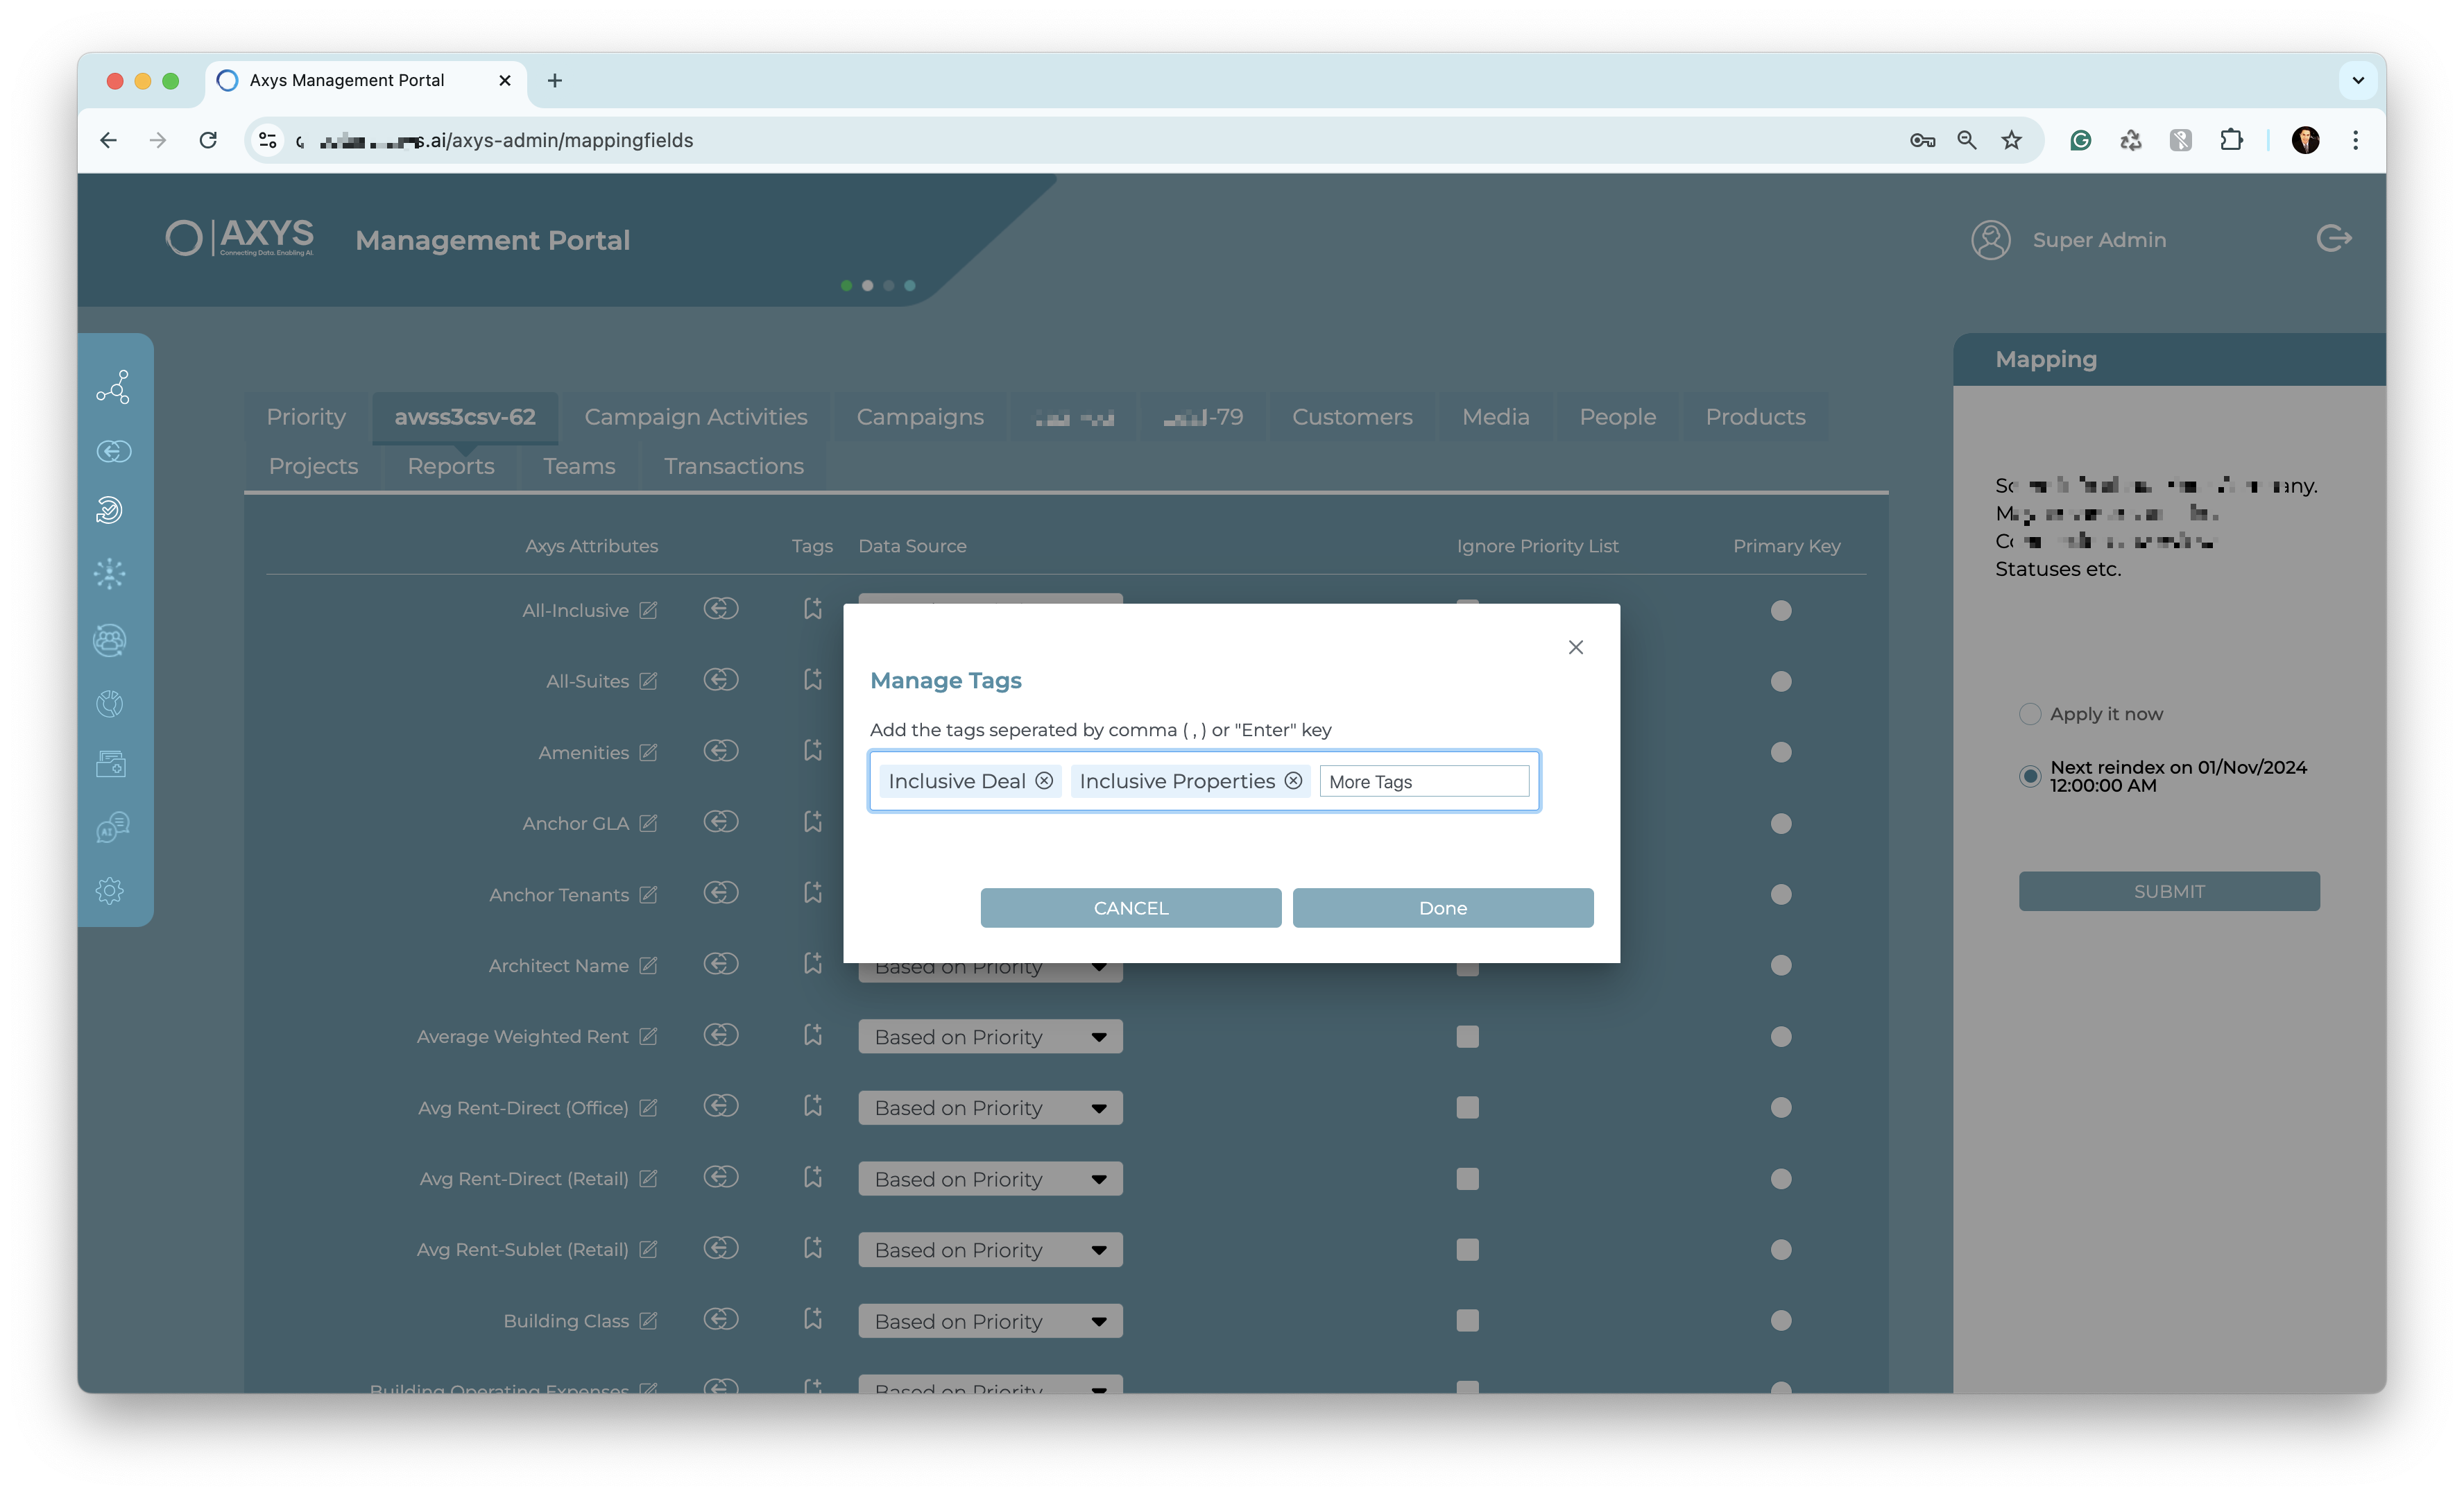Click the More Tags input field
Image resolution: width=2464 pixels, height=1496 pixels.
[x=1424, y=781]
